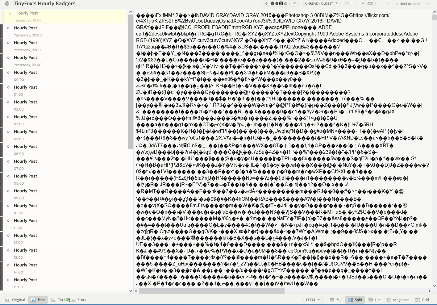This screenshot has height=305, width=437.
Task: Click the magnifying glass search icon
Action: click(348, 4)
